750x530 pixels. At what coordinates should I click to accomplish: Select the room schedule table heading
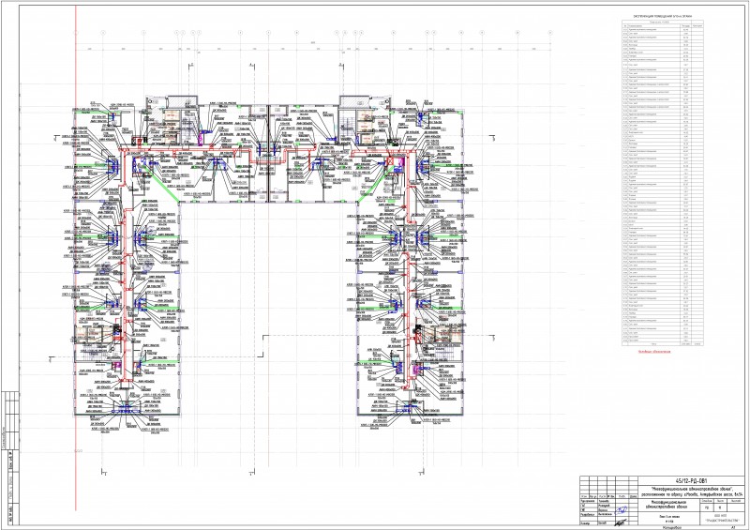click(662, 16)
